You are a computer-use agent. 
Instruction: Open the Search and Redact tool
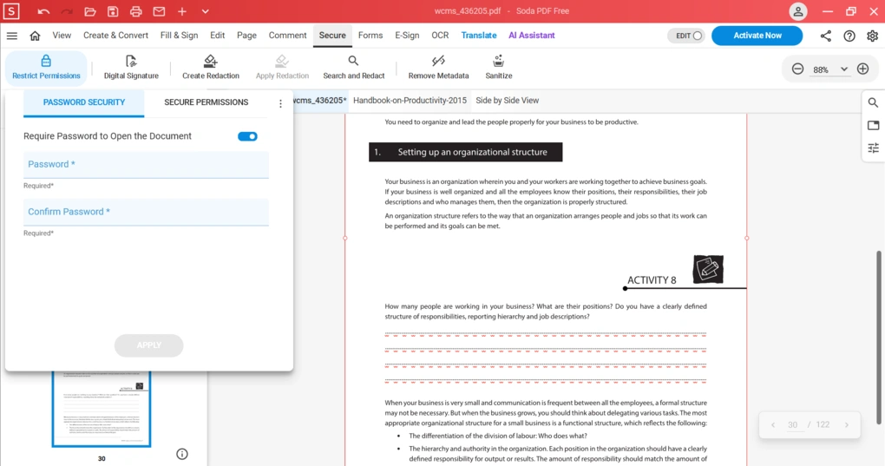pyautogui.click(x=353, y=61)
